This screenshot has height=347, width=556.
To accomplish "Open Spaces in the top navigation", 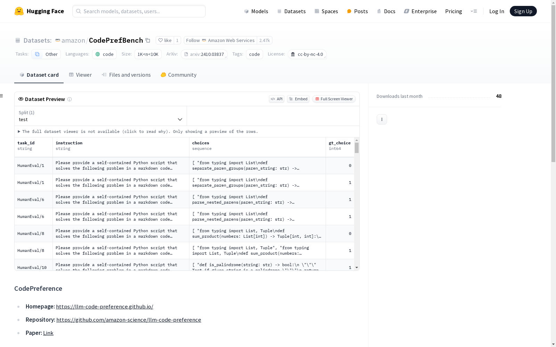I will click(x=326, y=11).
